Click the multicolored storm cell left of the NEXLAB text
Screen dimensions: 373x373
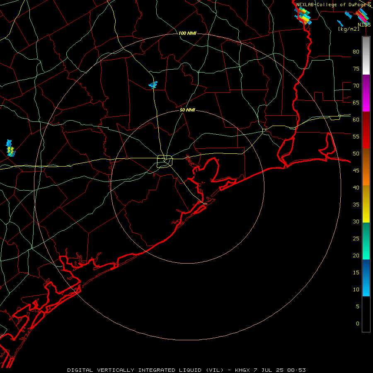click(303, 16)
